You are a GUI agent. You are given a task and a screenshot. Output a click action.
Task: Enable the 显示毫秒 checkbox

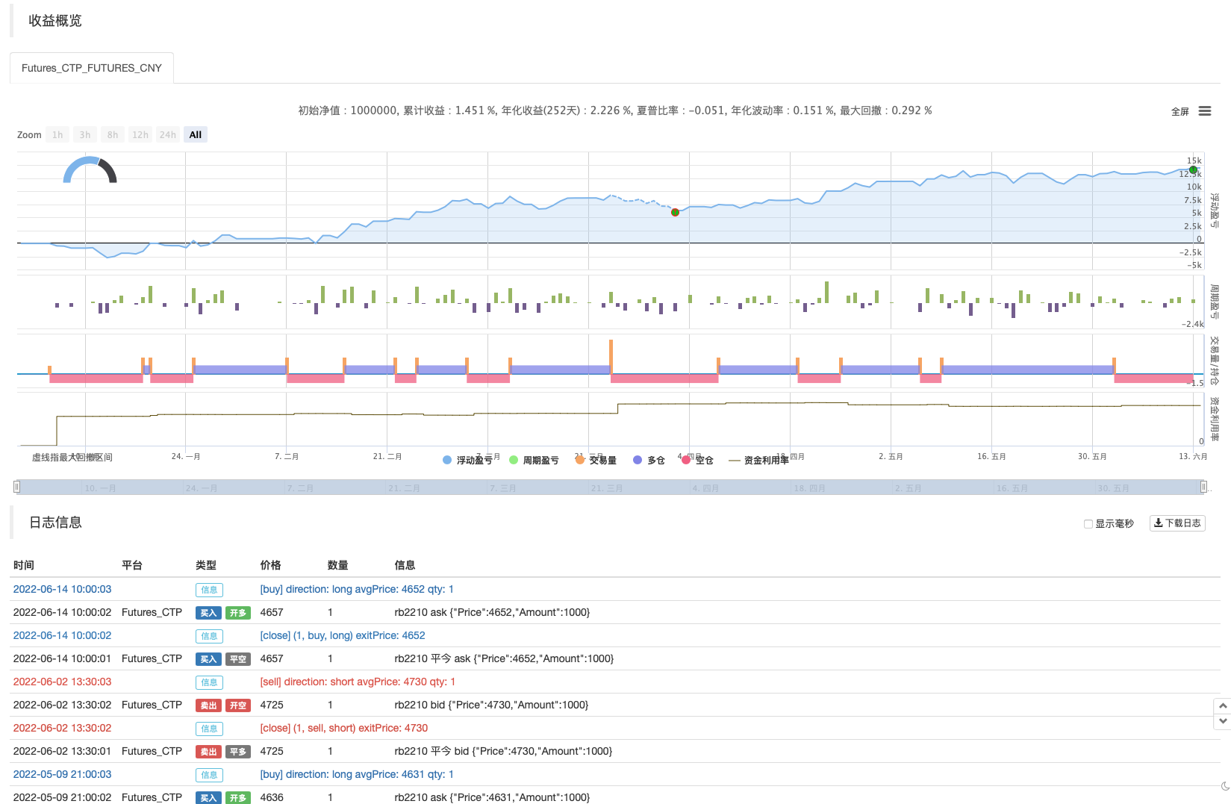(x=1088, y=524)
